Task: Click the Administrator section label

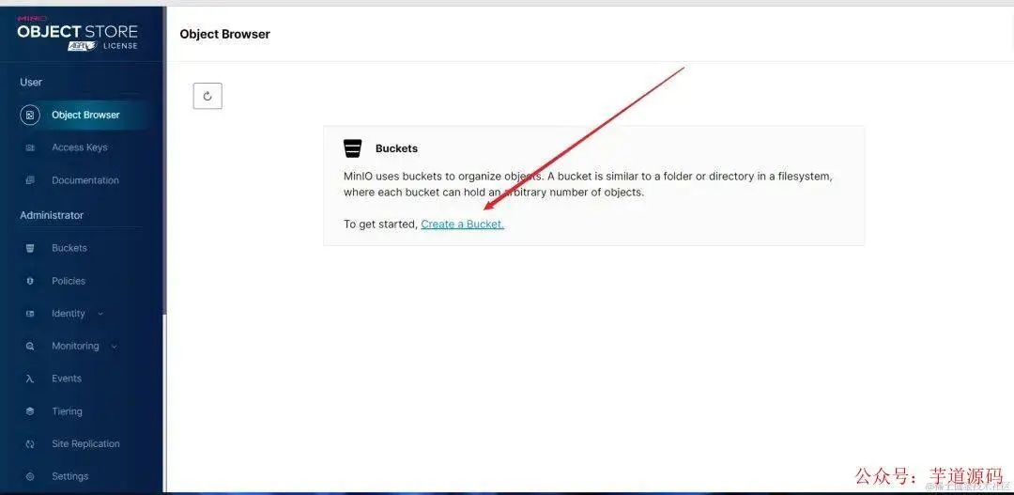Action: click(52, 215)
